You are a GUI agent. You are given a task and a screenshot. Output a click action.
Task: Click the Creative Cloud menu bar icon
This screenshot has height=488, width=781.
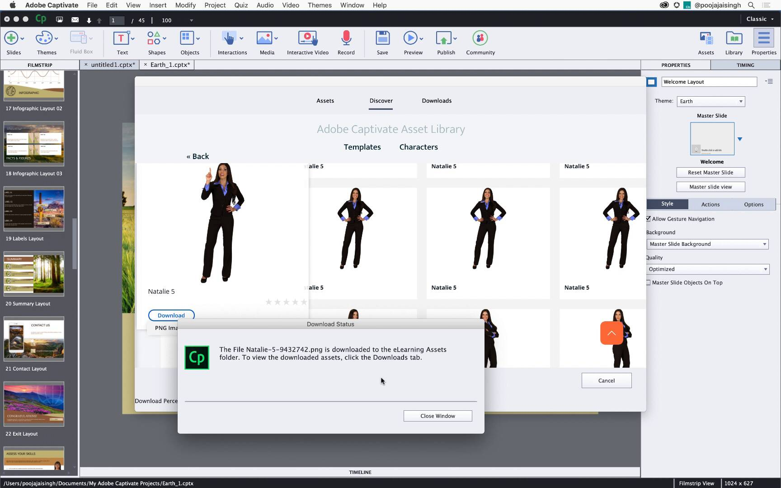[x=664, y=5]
